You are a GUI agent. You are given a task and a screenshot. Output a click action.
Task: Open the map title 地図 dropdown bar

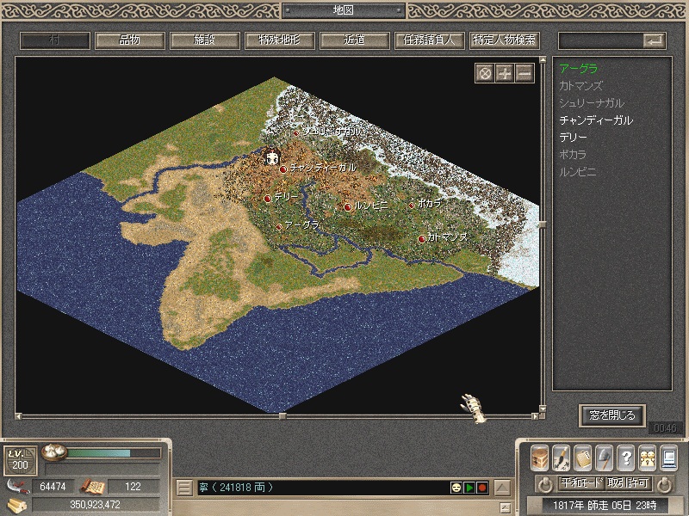point(343,10)
